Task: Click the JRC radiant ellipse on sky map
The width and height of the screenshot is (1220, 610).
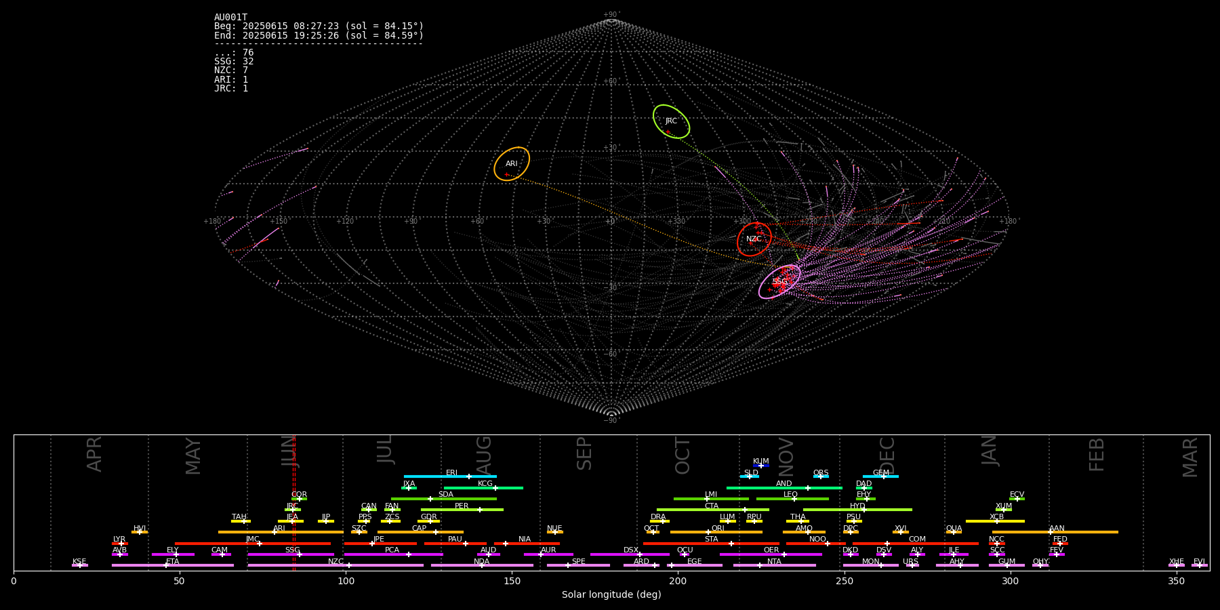Action: point(671,121)
